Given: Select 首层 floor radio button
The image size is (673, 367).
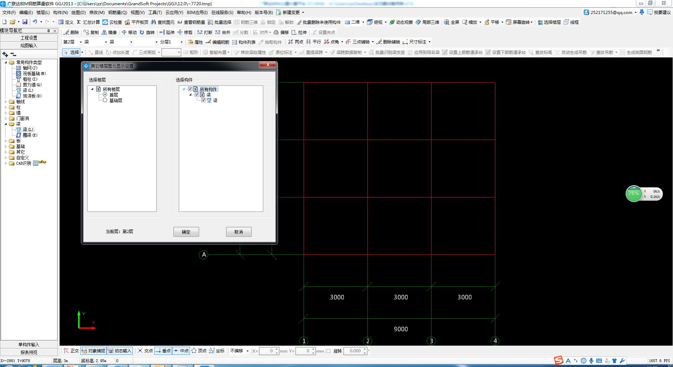Looking at the screenshot, I should (105, 95).
